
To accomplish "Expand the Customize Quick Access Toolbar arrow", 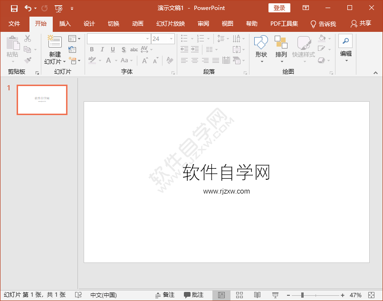I will [x=72, y=8].
